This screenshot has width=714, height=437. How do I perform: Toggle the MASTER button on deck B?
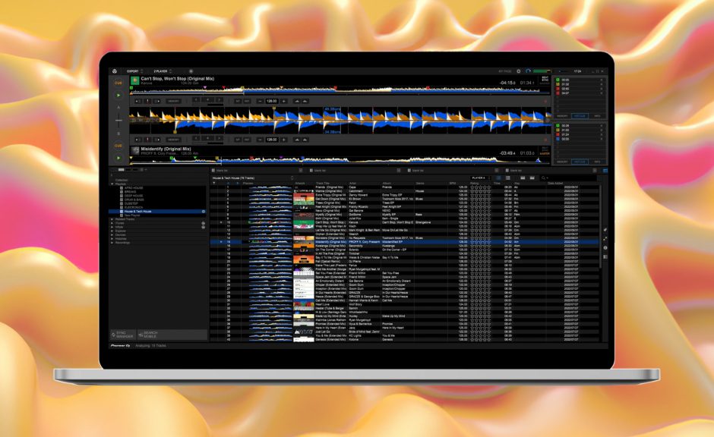(545, 153)
